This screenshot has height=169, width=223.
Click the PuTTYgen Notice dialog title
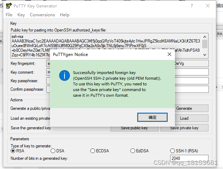point(71,55)
